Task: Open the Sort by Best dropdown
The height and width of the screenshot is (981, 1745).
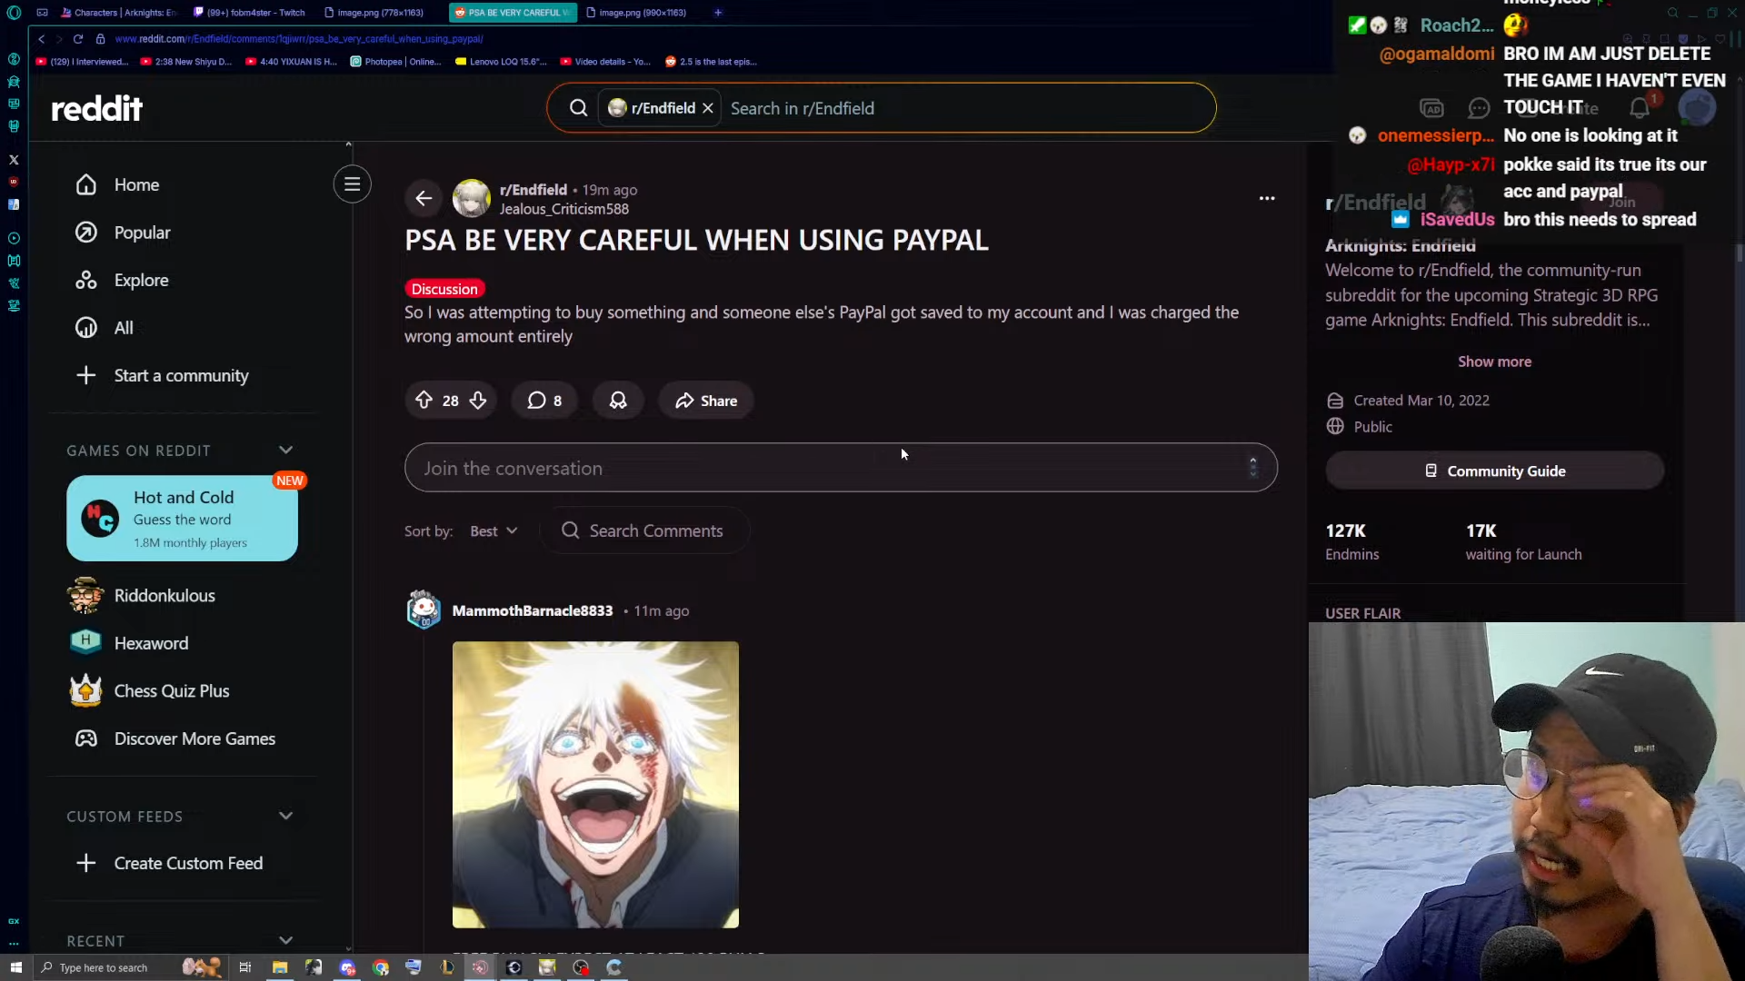Action: (x=494, y=531)
